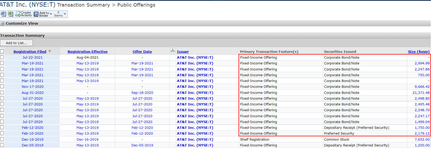Click the Add to List... button
Viewport: 431px width, 148px height.
[x=16, y=43]
